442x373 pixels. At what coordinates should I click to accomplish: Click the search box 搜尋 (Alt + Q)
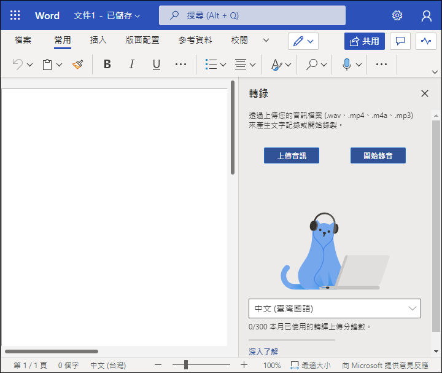[252, 15]
